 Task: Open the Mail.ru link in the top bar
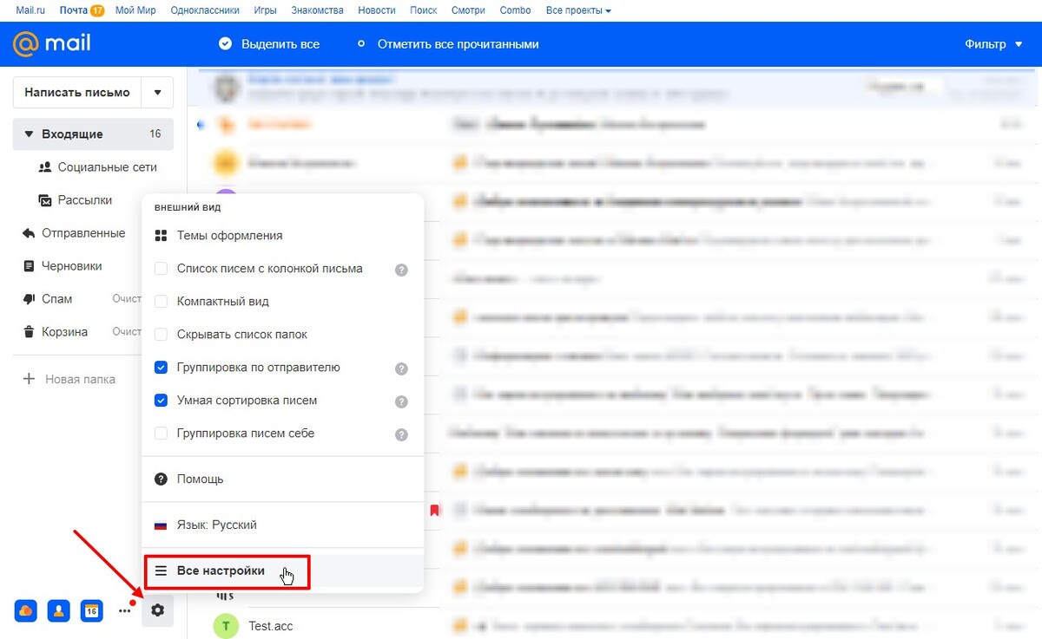[30, 10]
